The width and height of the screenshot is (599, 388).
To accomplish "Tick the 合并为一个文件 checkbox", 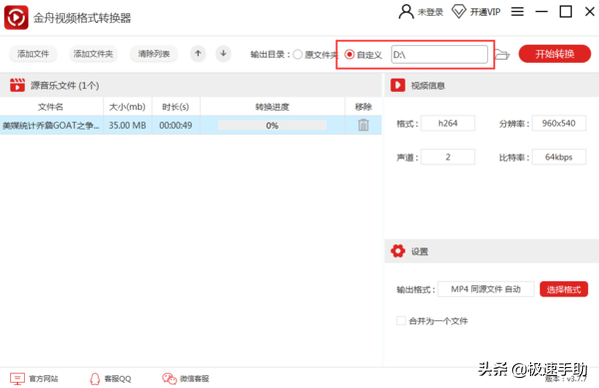I will click(x=401, y=320).
